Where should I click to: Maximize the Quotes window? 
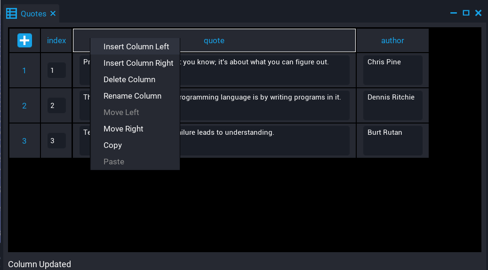click(x=466, y=13)
